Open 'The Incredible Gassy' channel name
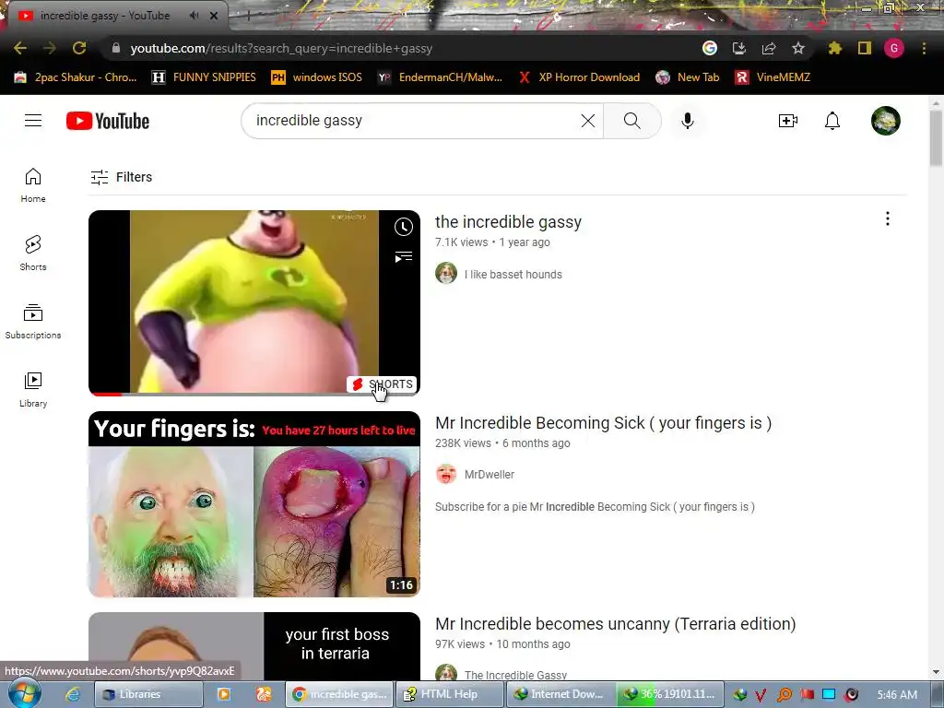Viewport: 944px width, 708px height. click(515, 675)
